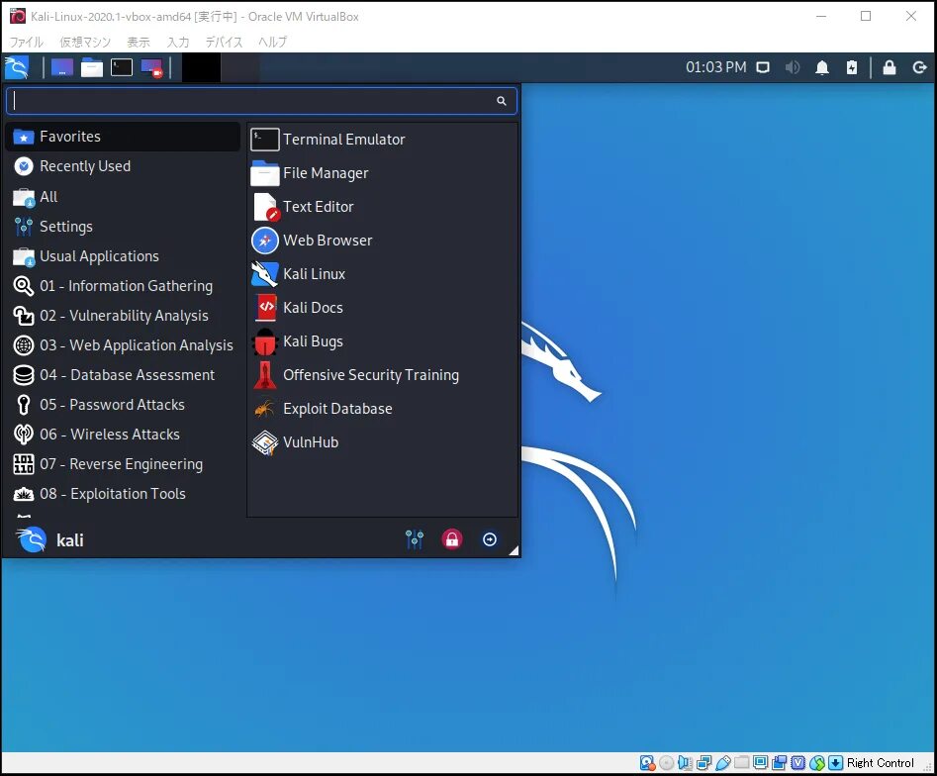Show the All applications category
The width and height of the screenshot is (937, 776).
(123, 197)
